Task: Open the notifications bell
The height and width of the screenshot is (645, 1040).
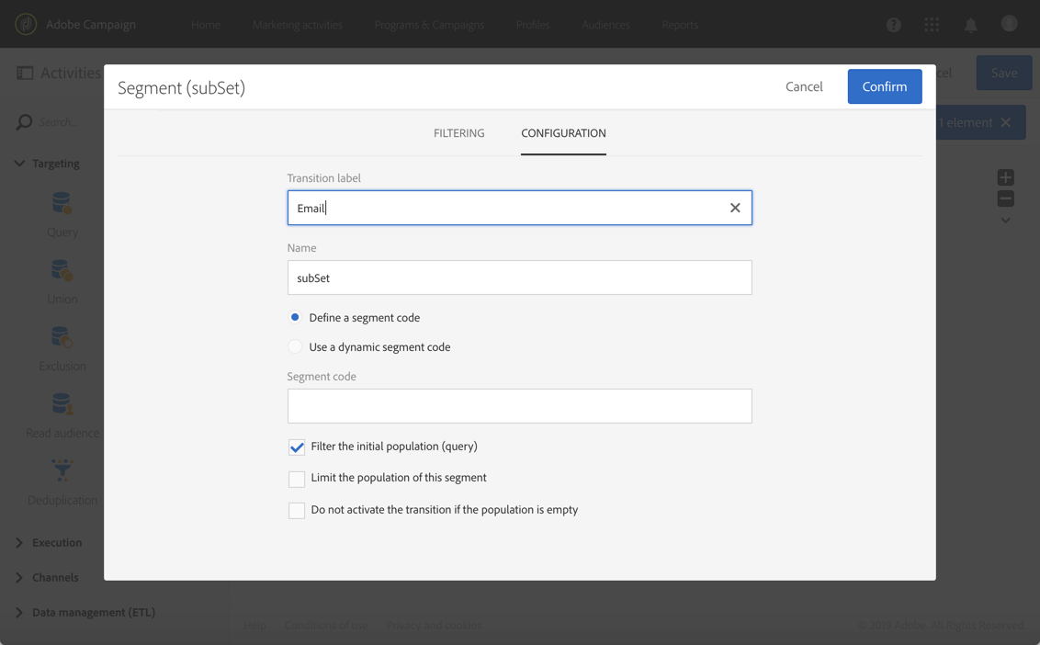Action: 970,25
